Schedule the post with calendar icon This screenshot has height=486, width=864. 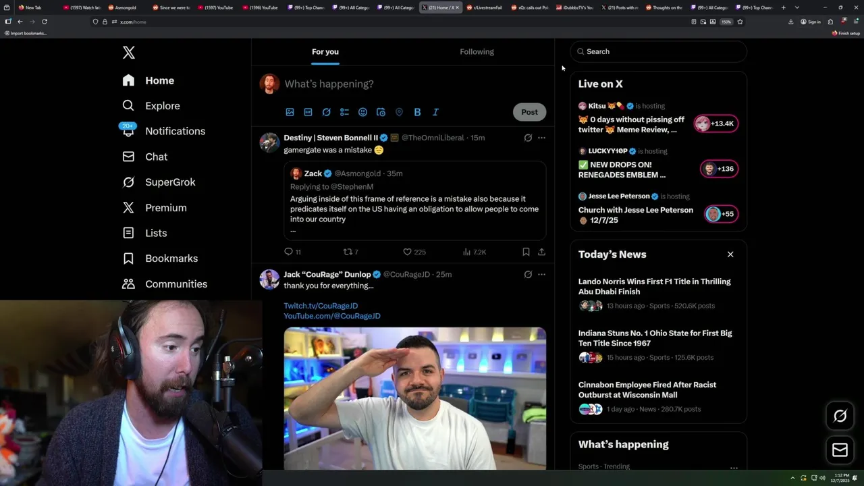pyautogui.click(x=381, y=112)
